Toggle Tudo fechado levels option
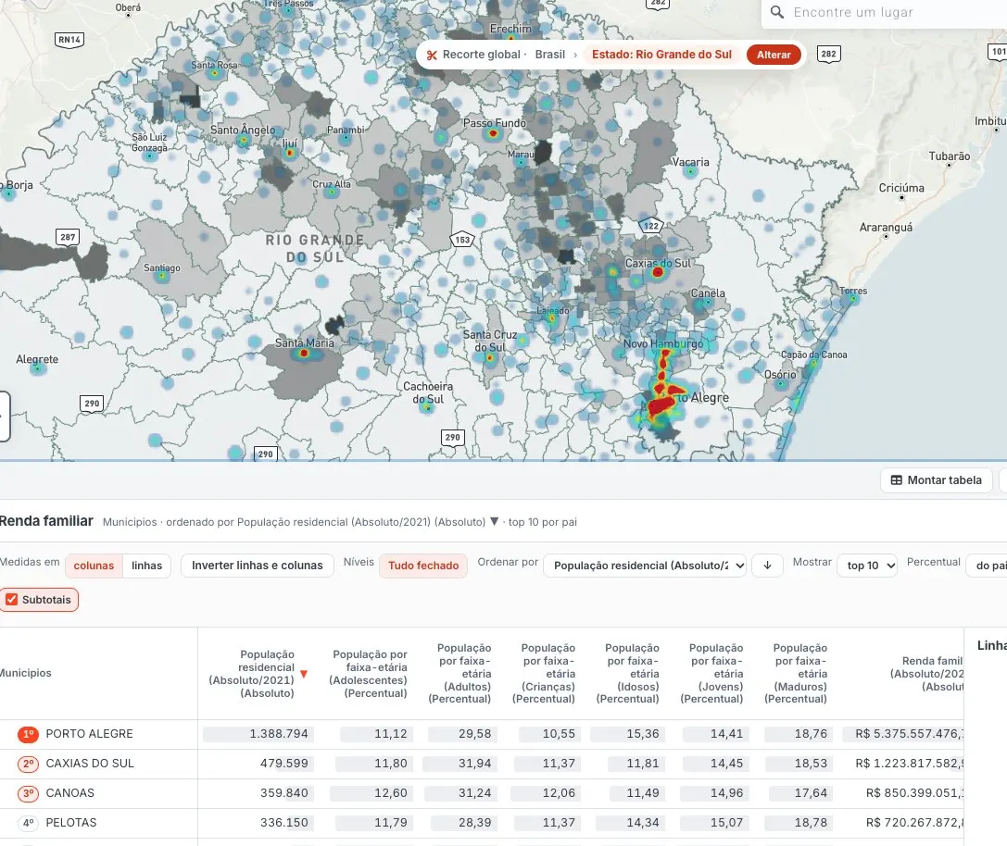Viewport: 1007px width, 846px height. (423, 566)
